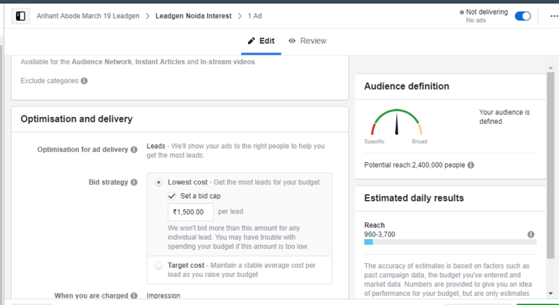
Task: Click the pencil icon on the Edit tab
Action: [x=252, y=41]
